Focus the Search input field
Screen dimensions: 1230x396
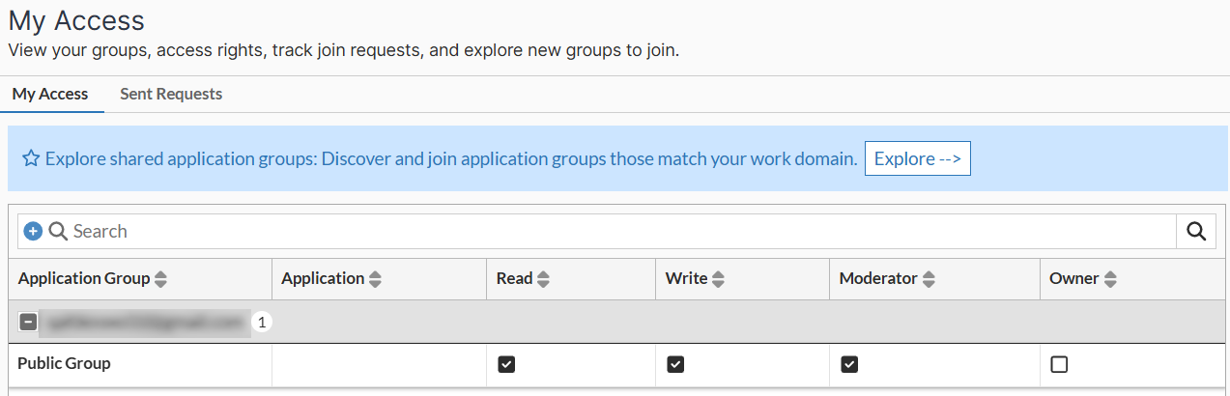[618, 231]
